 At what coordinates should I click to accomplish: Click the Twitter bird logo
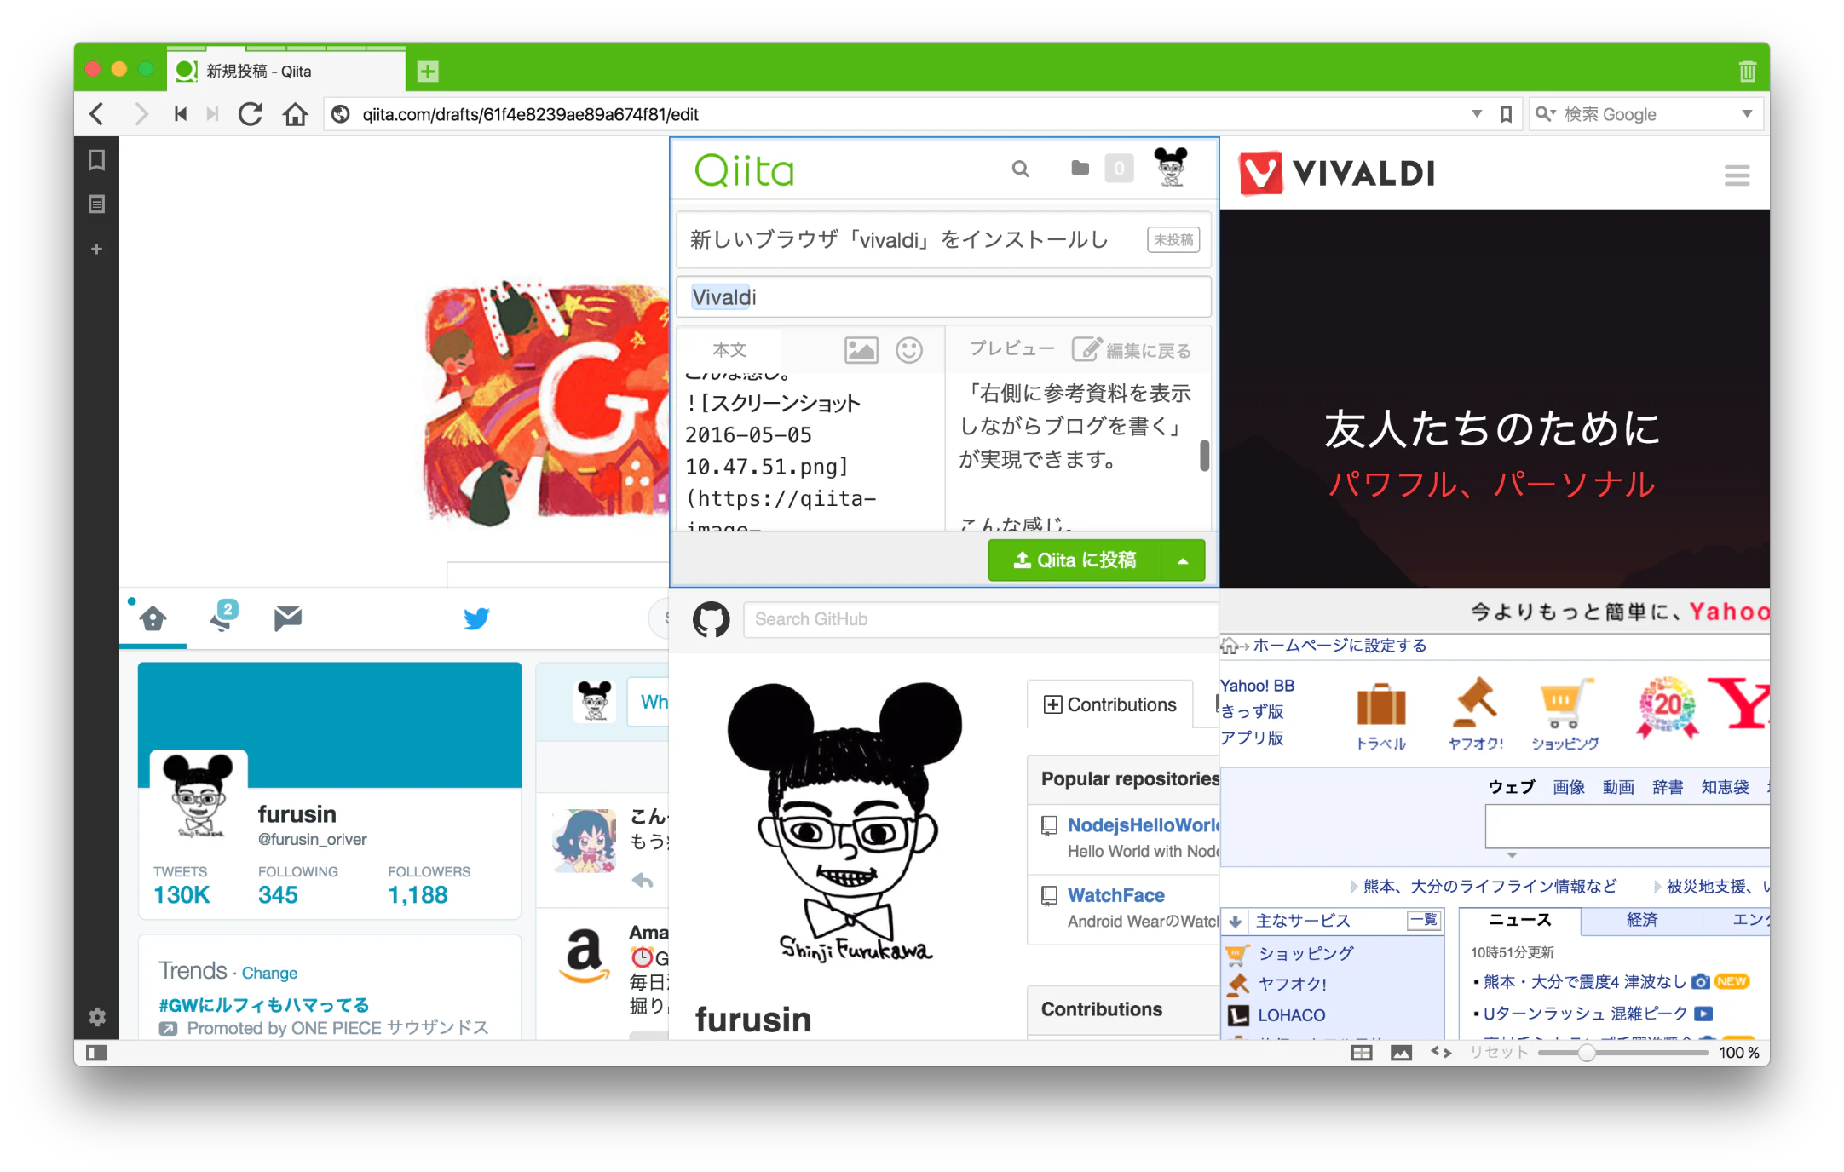[x=476, y=618]
